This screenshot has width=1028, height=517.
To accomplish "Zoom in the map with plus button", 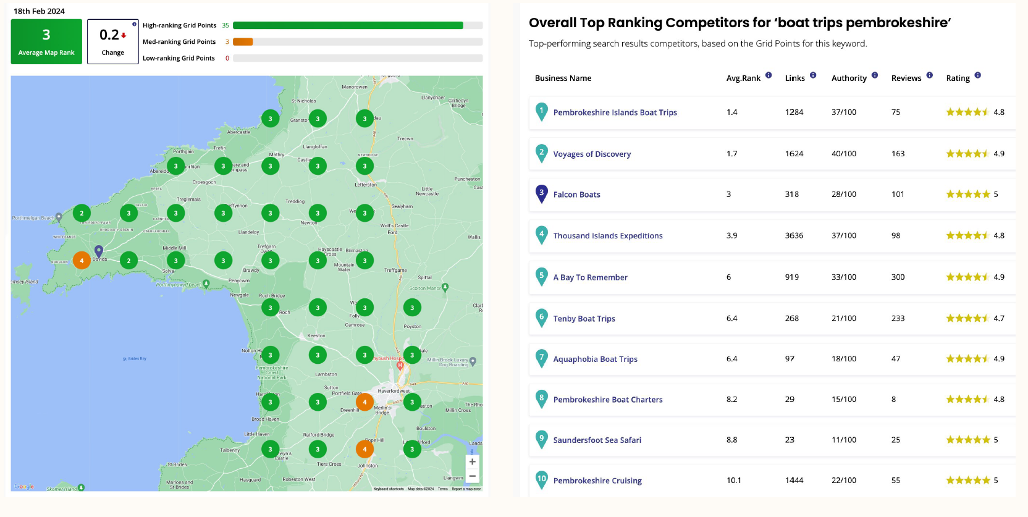I will pyautogui.click(x=473, y=461).
